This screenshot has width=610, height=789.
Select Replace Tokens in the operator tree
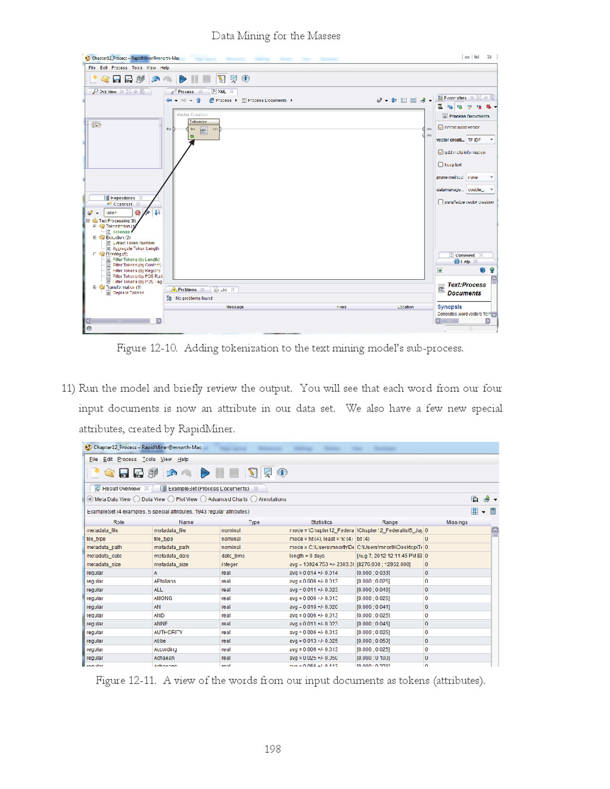click(x=128, y=293)
